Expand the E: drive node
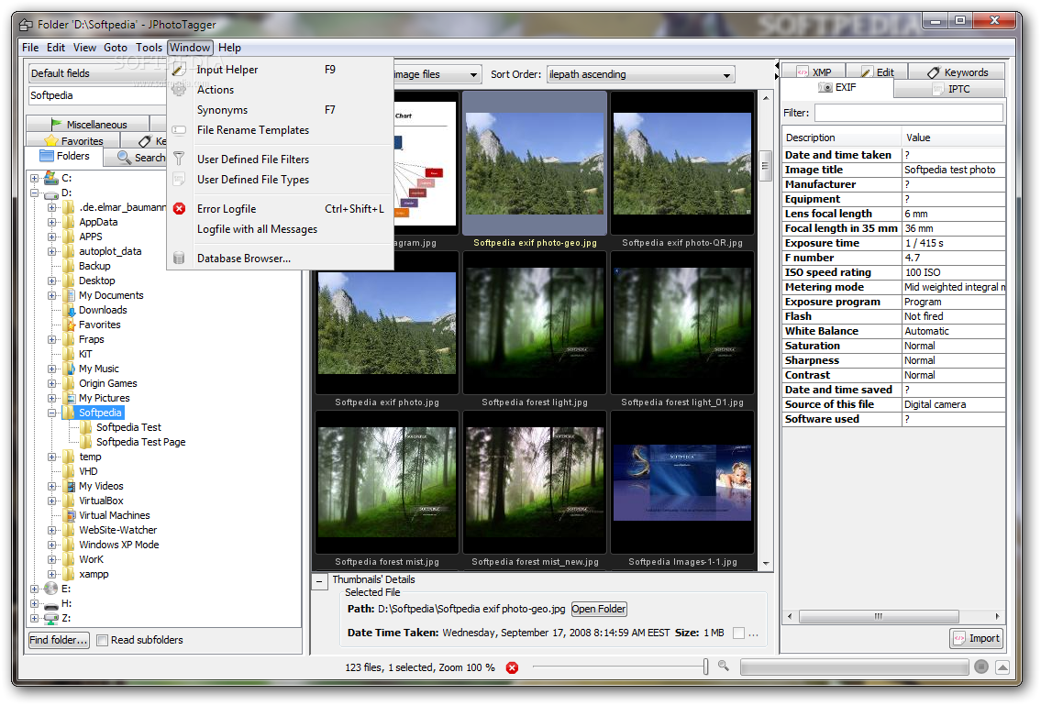This screenshot has height=705, width=1041. coord(35,589)
